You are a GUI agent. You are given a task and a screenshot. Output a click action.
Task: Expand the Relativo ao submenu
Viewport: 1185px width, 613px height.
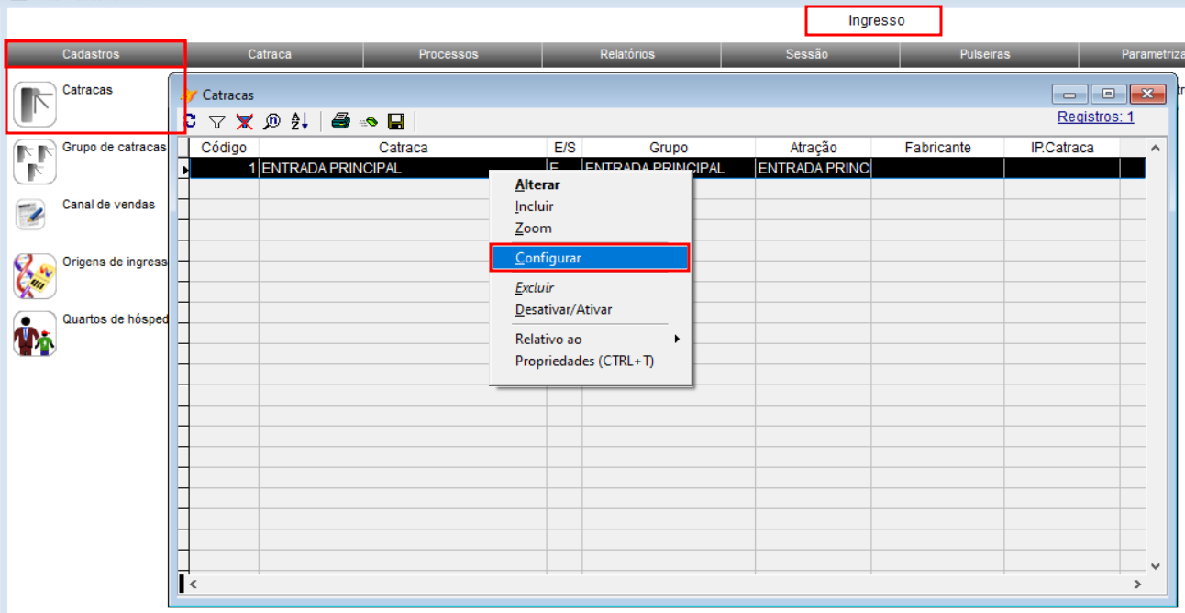(x=596, y=339)
